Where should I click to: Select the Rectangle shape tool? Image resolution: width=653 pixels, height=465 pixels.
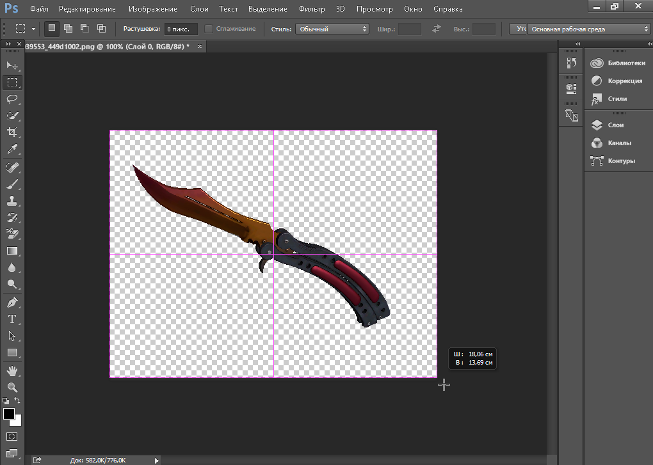click(x=12, y=352)
